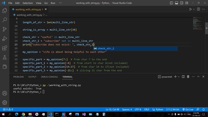Image resolution: width=208 pixels, height=117 pixels.
Task: Open the Extensions view
Action: 5,48
